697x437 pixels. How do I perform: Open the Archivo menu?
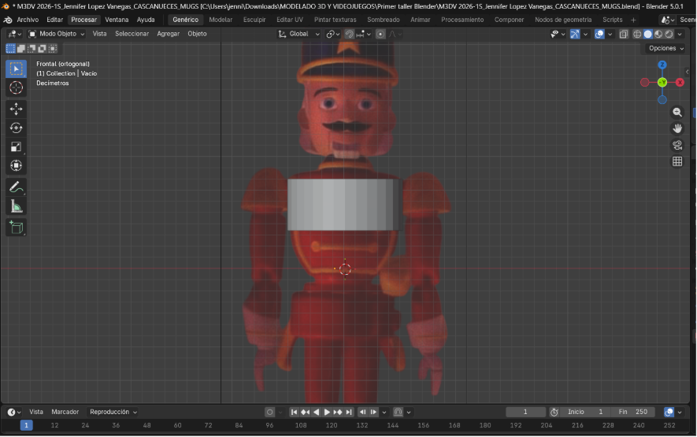point(28,20)
